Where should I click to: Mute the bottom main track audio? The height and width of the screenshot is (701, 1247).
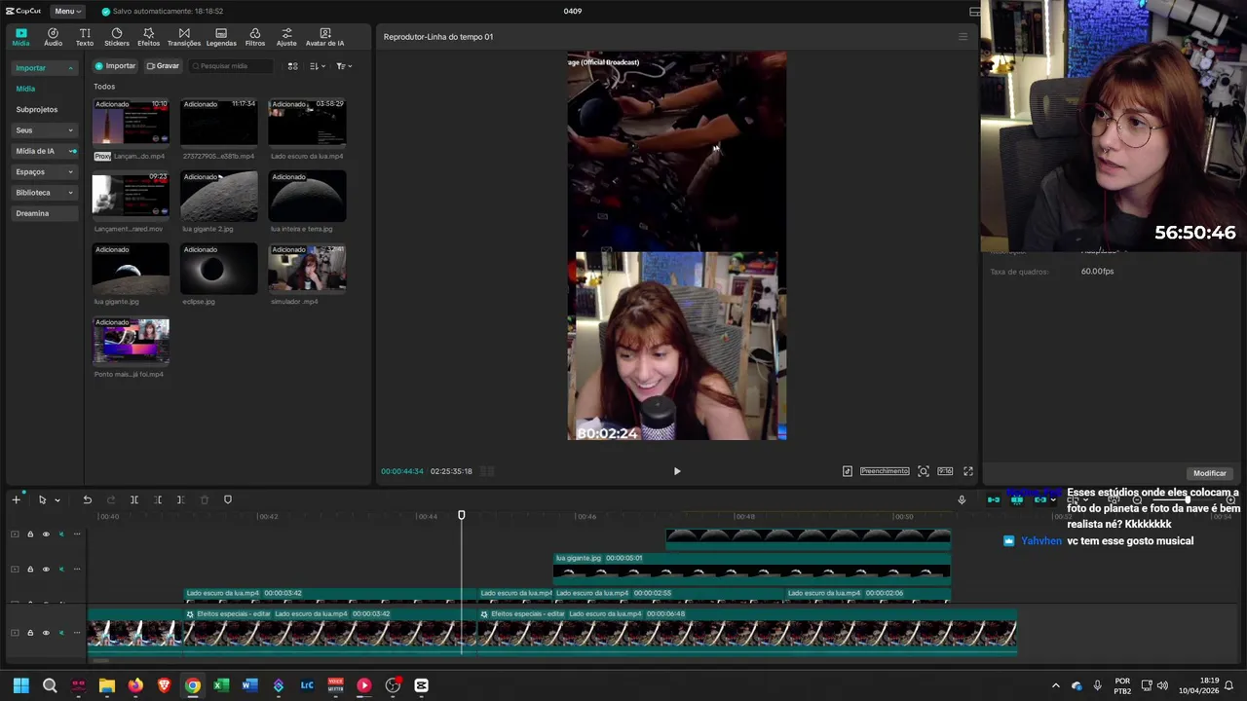pos(61,633)
